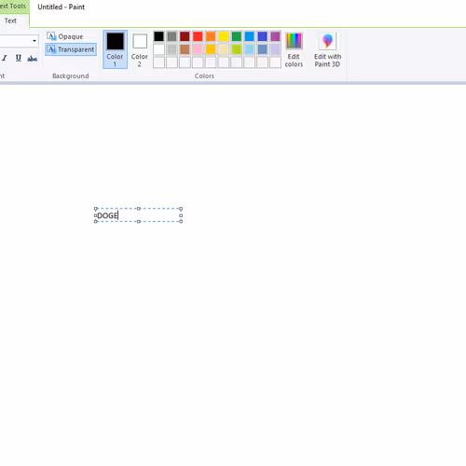Click inside the DOGE text box
Screen dimensions: 466x466
click(138, 215)
